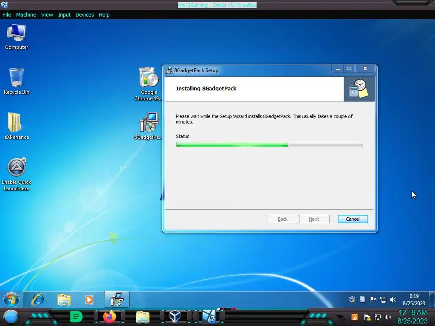Viewport: 435px width, 326px height.
Task: Click the 8GadgetPack Setup title bar icon
Action: click(169, 70)
